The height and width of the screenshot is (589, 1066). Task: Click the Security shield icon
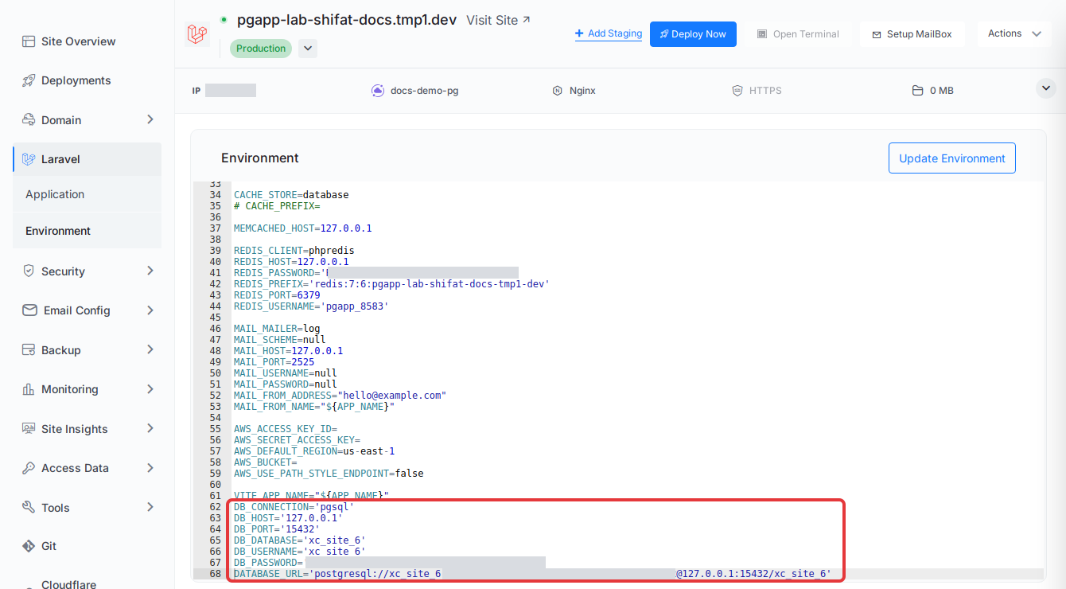pyautogui.click(x=29, y=271)
